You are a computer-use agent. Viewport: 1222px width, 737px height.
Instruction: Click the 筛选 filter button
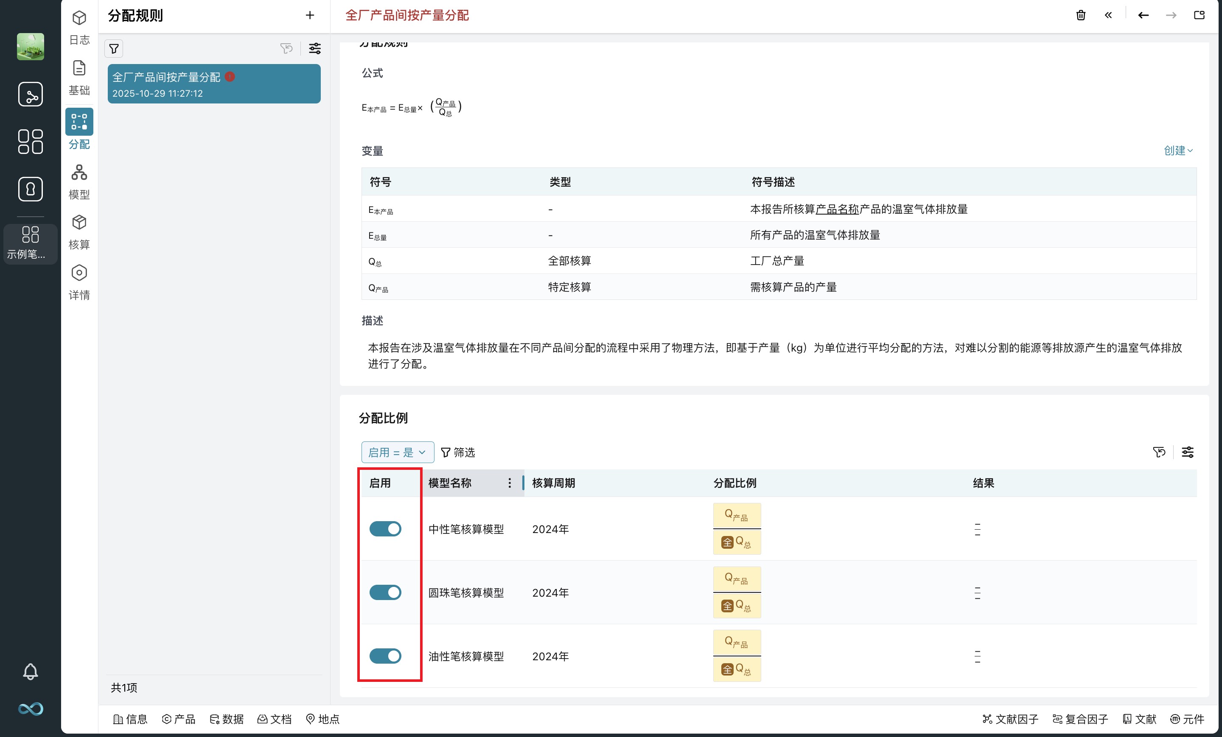tap(458, 452)
